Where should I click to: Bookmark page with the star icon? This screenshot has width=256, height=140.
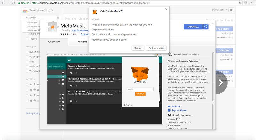tap(240, 3)
